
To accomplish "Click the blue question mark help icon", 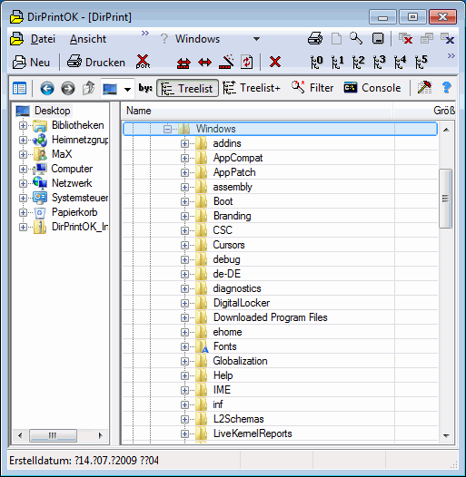I will click(447, 88).
